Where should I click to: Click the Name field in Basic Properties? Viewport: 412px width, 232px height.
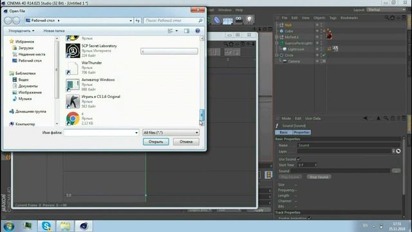349,145
